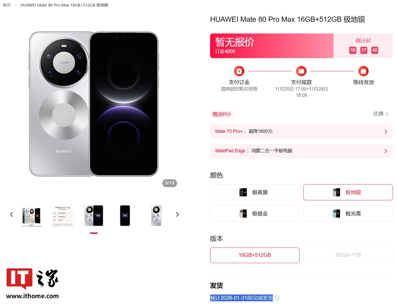This screenshot has width=397, height=304.
Task: Click the 赠送积分 tag
Action: (222, 114)
